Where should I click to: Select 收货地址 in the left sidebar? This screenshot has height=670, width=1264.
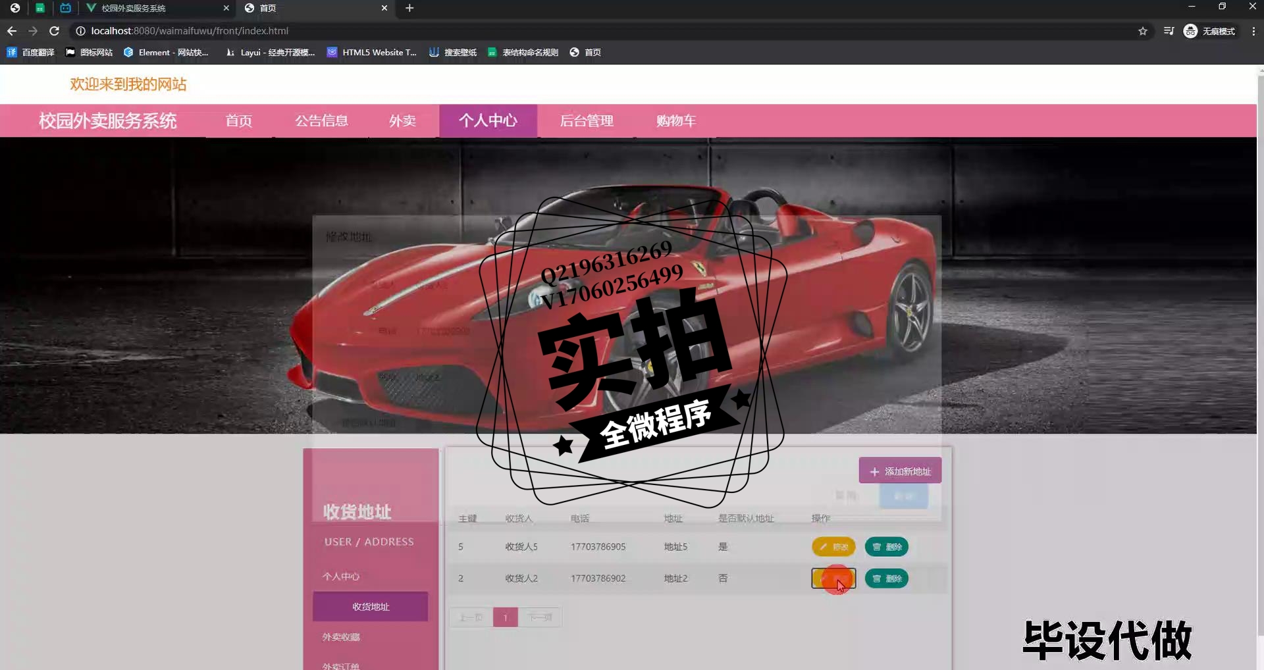tap(371, 606)
